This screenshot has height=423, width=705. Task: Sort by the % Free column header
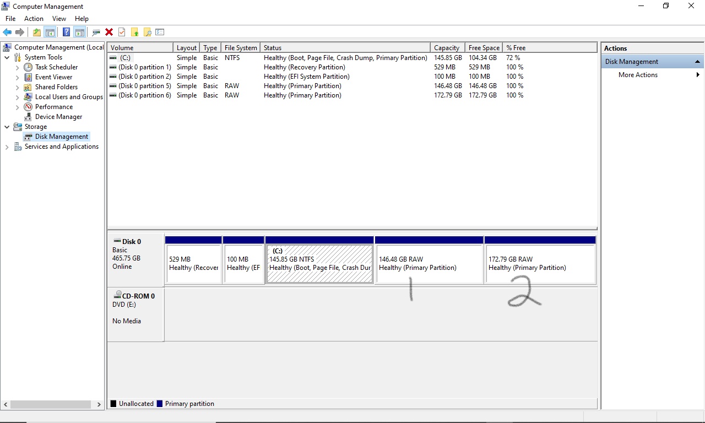tap(550, 48)
